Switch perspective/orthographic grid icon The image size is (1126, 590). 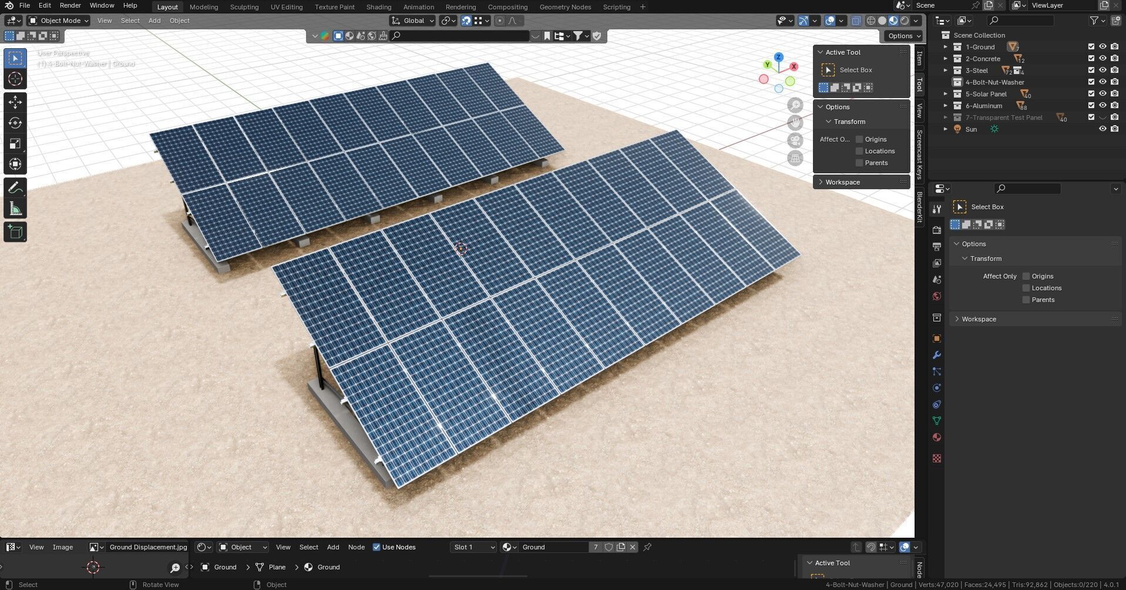pyautogui.click(x=795, y=158)
